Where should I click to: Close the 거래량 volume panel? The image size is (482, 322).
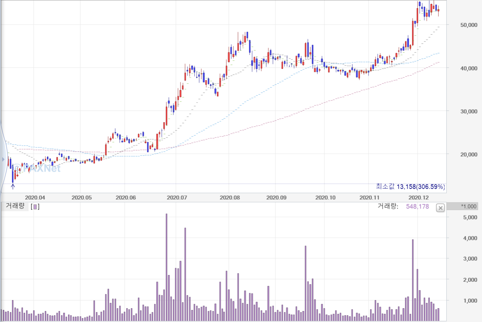pyautogui.click(x=440, y=208)
